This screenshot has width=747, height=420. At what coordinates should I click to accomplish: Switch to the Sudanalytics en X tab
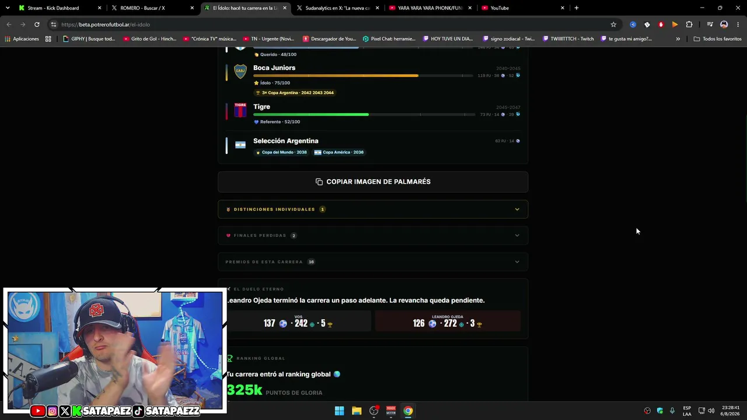(x=338, y=8)
